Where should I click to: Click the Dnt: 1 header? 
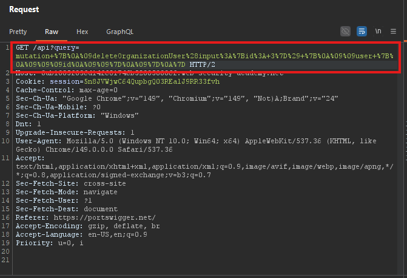tap(28, 124)
